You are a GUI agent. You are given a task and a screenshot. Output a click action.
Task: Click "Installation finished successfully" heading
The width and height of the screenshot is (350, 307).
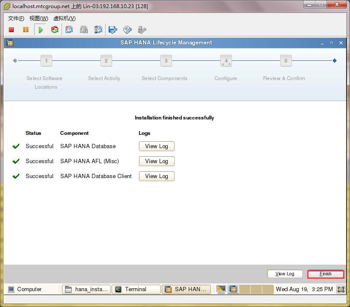click(174, 118)
